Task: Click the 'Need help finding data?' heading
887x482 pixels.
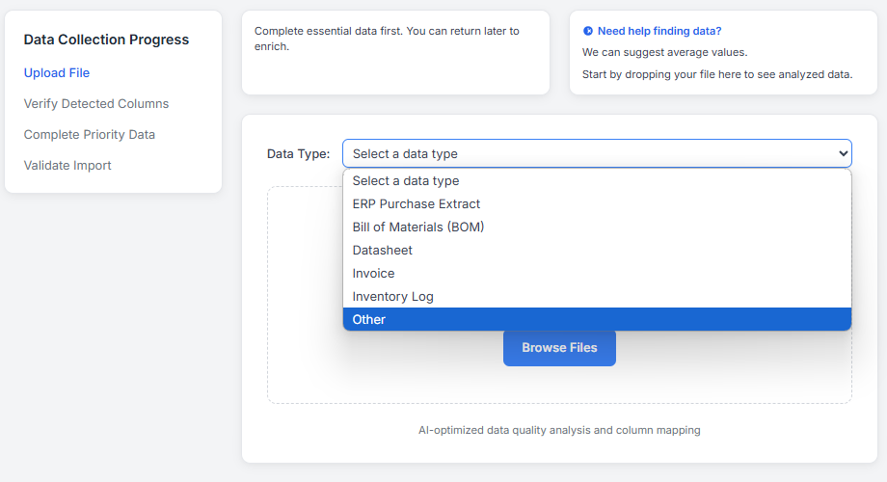Action: point(659,31)
